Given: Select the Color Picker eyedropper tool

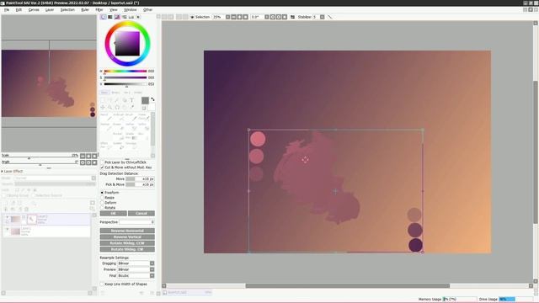Looking at the screenshot, I should coord(131,108).
